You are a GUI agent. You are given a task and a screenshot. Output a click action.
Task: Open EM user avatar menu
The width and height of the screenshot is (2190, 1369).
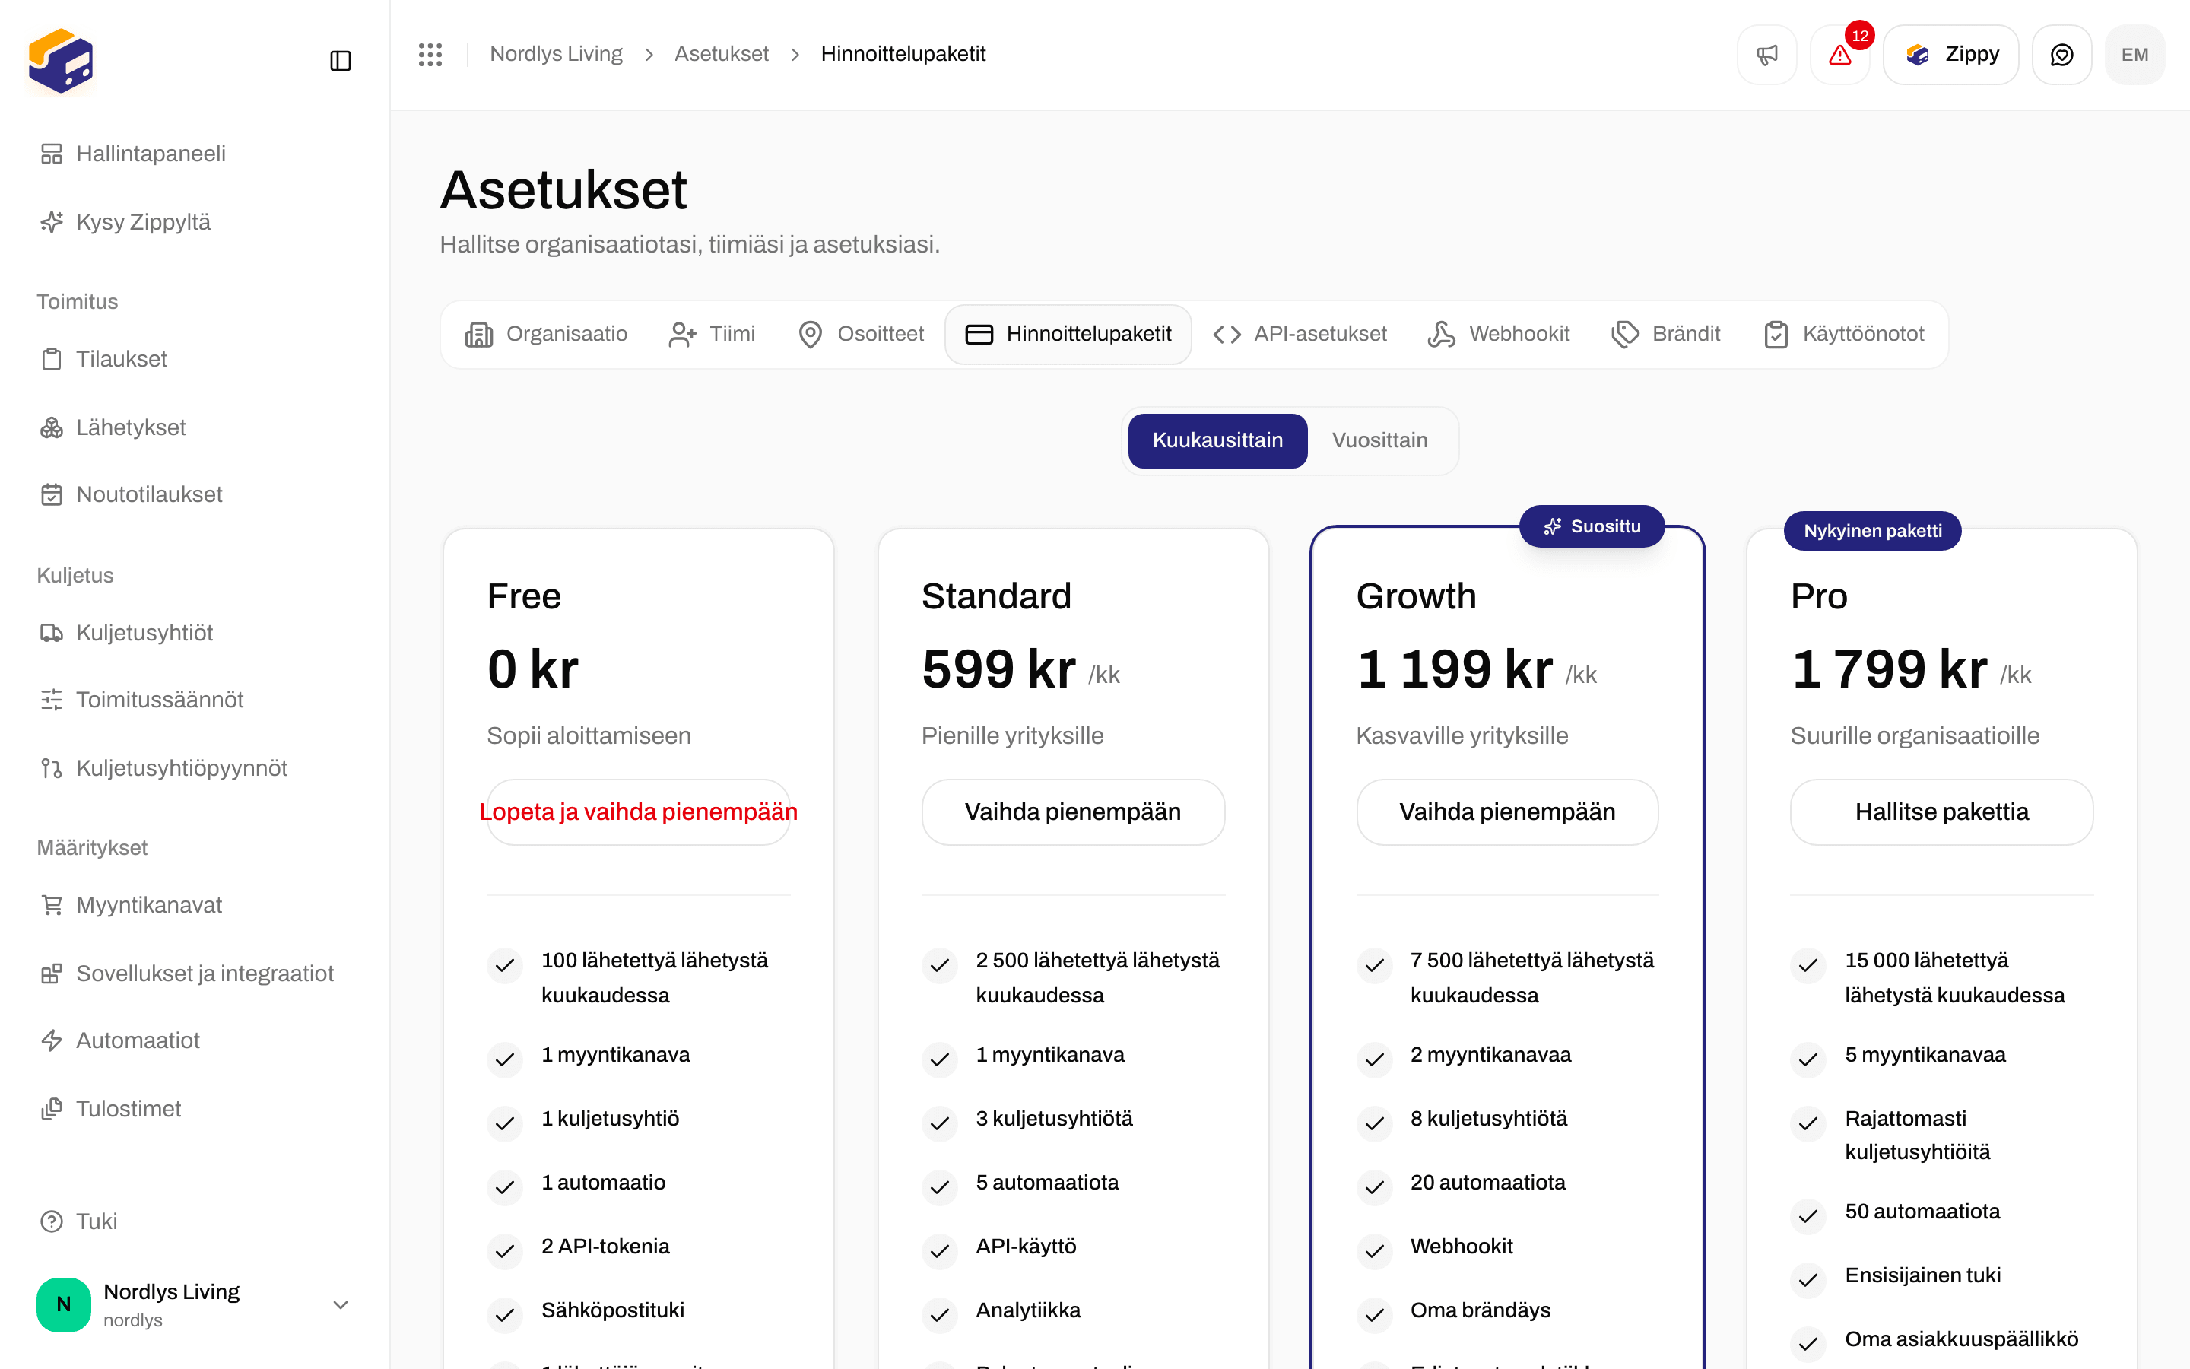pos(2134,54)
